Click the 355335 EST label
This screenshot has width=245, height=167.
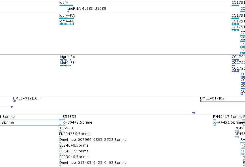(x=70, y=117)
